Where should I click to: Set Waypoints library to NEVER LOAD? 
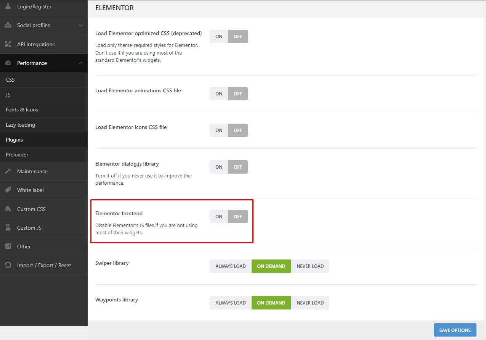click(x=310, y=303)
